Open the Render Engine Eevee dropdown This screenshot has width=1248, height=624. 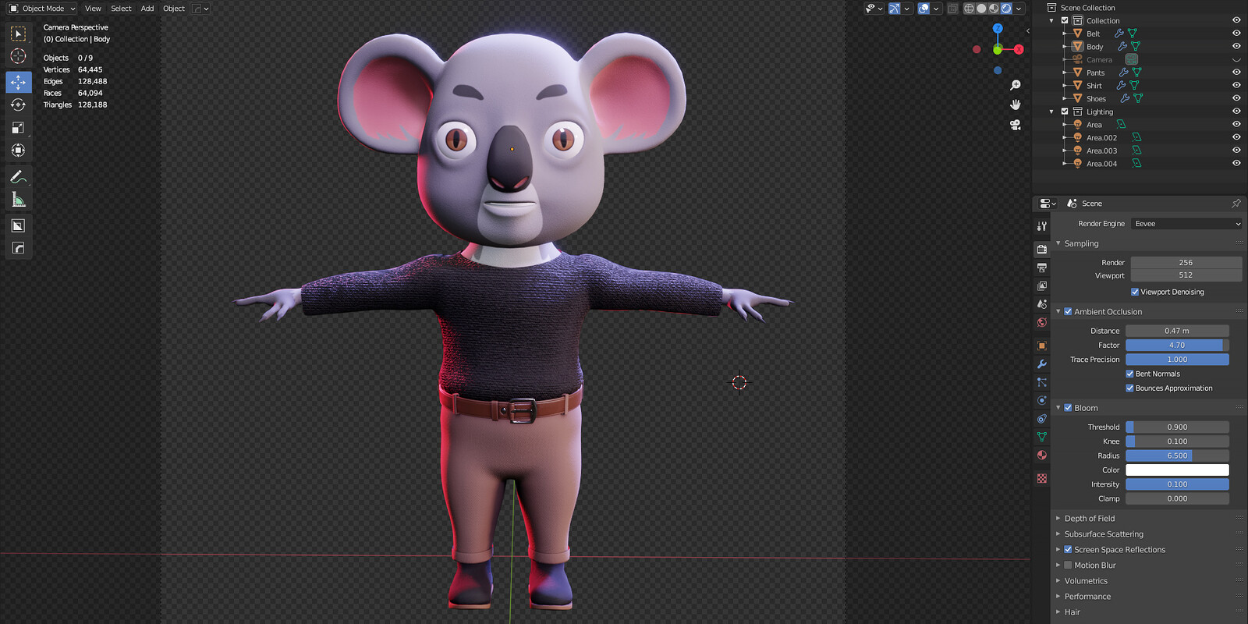[1186, 224]
